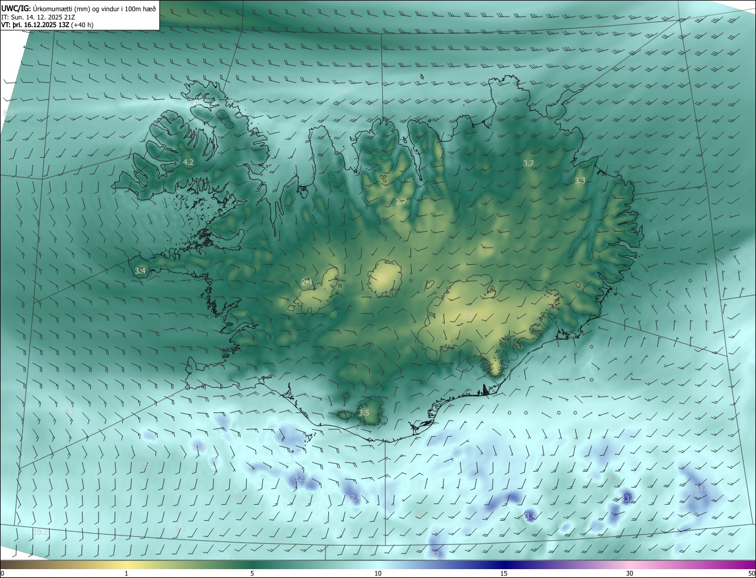Image resolution: width=756 pixels, height=578 pixels.
Task: Click the color scale label '5'
Action: pyautogui.click(x=252, y=573)
